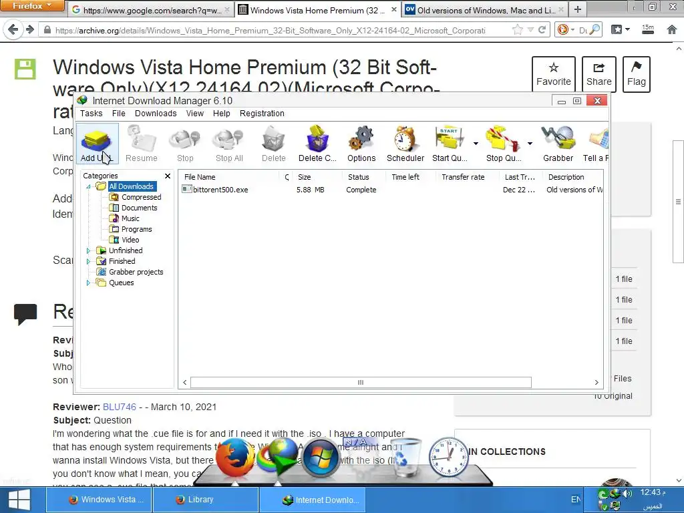This screenshot has height=513, width=684.
Task: Click the Delete toolbar icon in IDM
Action: click(x=273, y=144)
